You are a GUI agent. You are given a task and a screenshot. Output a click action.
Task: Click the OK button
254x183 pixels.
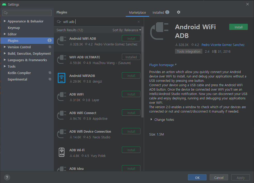197,178
